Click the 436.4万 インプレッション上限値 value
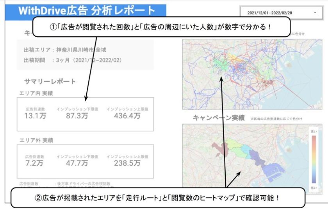 [x=127, y=116]
